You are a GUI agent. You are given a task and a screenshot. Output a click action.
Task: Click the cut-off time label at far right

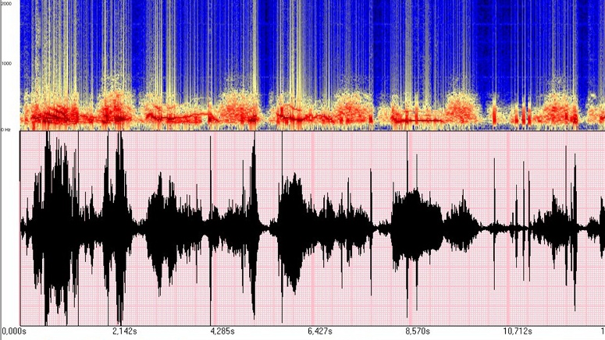pos(602,331)
